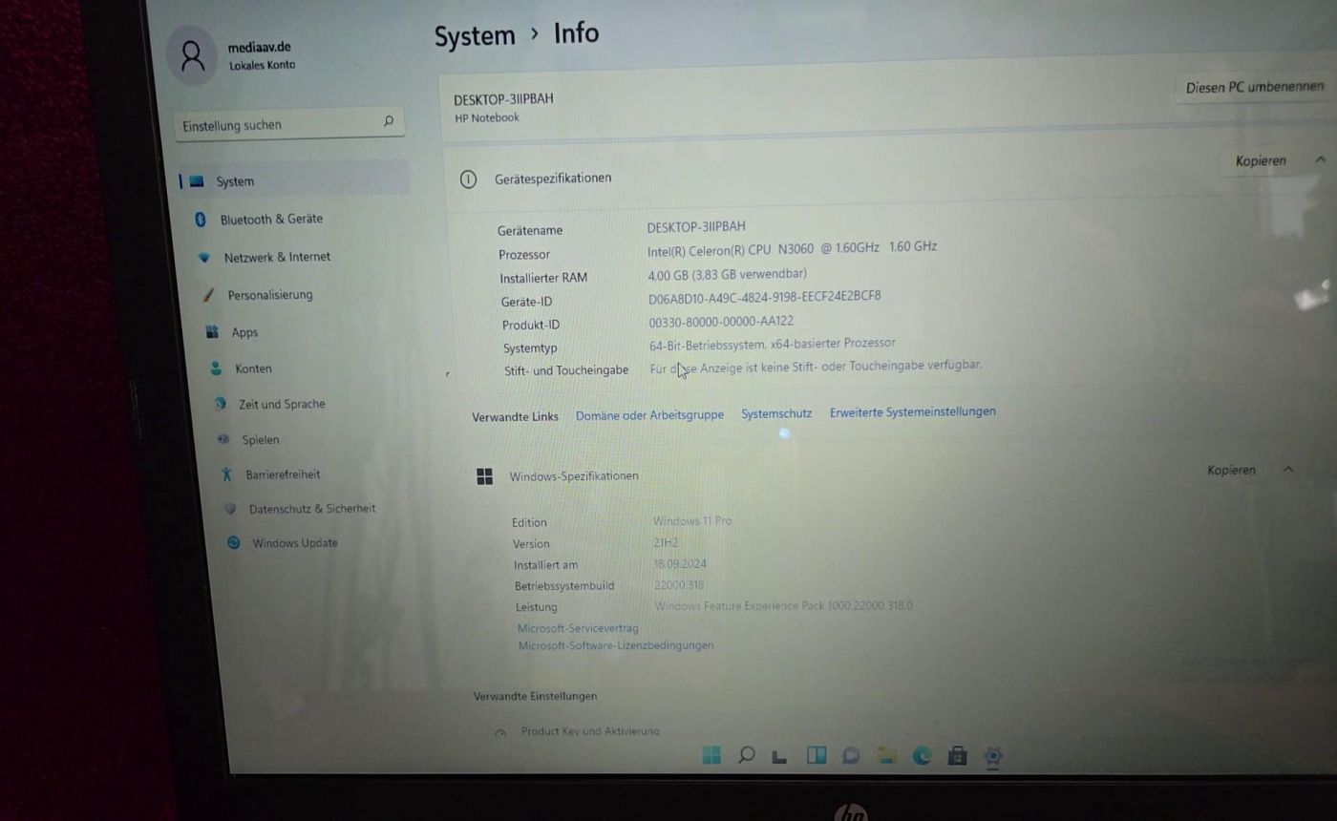The height and width of the screenshot is (821, 1337).
Task: Open Windows Start menu in taskbar
Action: (711, 755)
